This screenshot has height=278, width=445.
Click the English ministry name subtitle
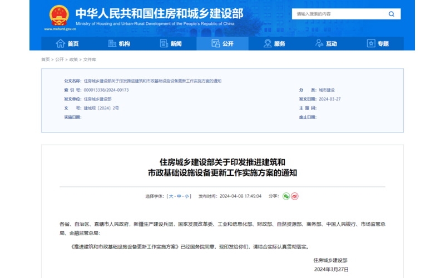(x=155, y=23)
